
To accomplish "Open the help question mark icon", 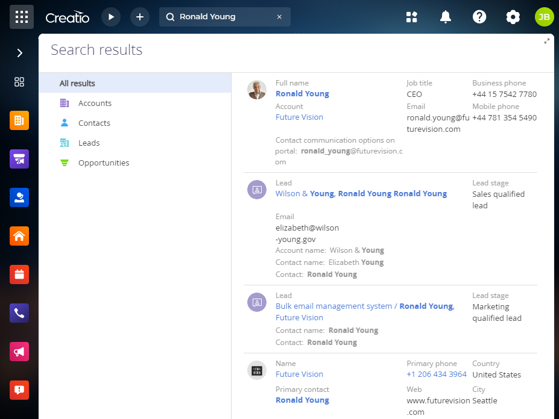I will coord(479,17).
